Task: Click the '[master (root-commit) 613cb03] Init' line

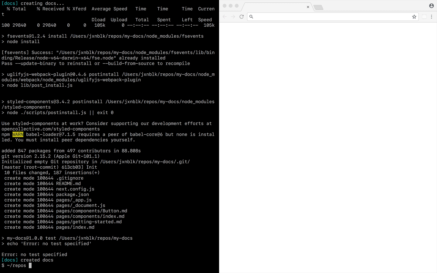Action: [49, 167]
